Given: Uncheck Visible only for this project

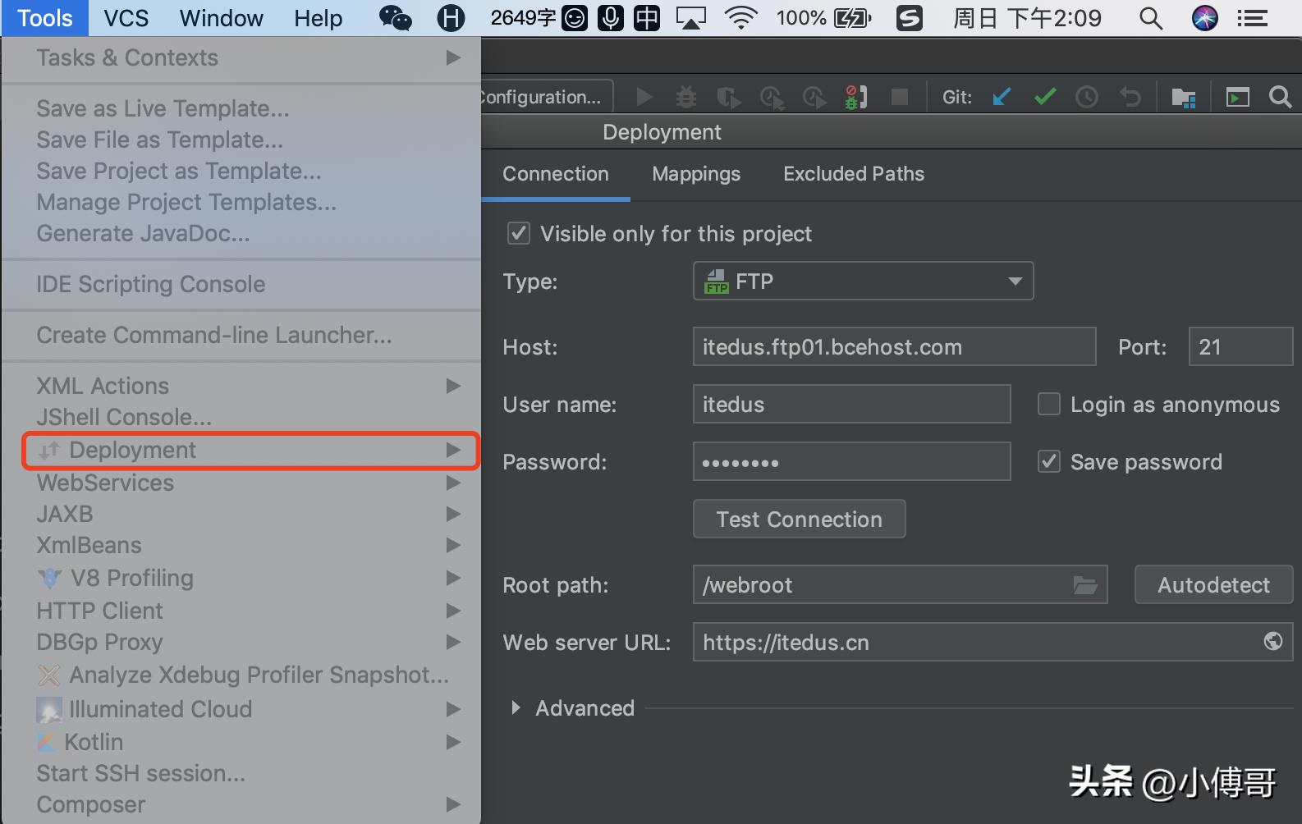Looking at the screenshot, I should click(x=519, y=234).
